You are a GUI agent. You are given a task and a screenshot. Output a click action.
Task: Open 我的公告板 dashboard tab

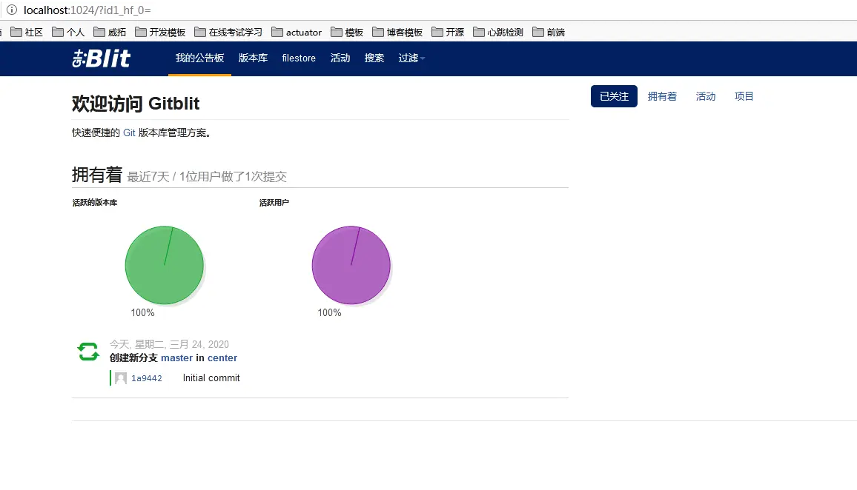pos(199,58)
